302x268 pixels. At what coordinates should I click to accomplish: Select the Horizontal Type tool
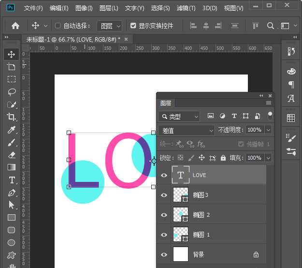click(x=12, y=180)
